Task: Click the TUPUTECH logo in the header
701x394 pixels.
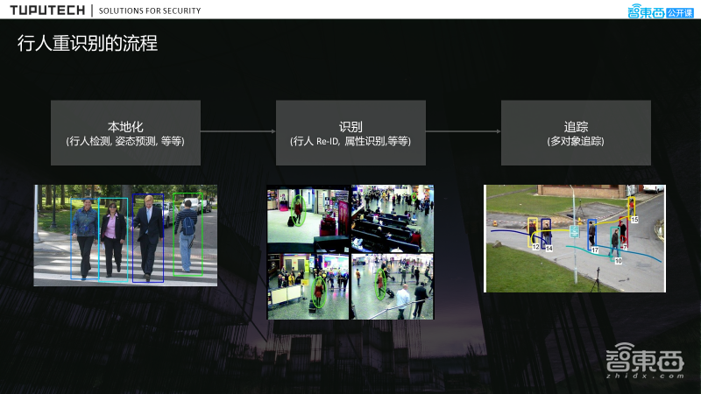Action: pyautogui.click(x=47, y=11)
